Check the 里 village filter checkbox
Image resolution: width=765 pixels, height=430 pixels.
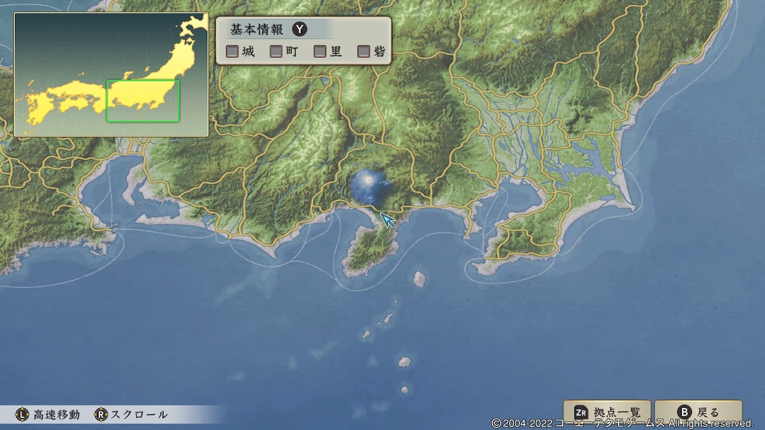[x=320, y=51]
